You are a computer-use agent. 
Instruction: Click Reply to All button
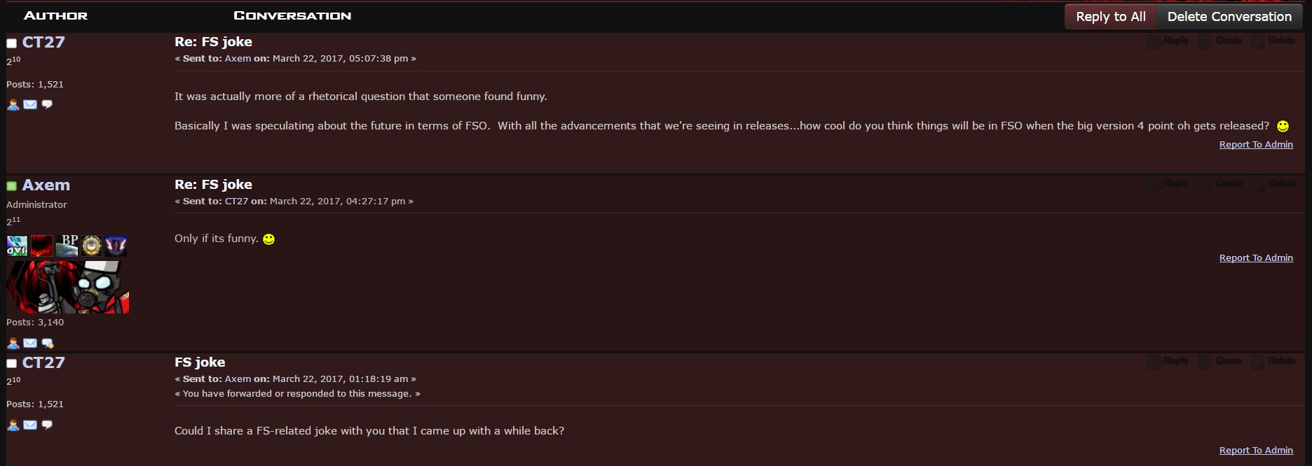[1111, 17]
